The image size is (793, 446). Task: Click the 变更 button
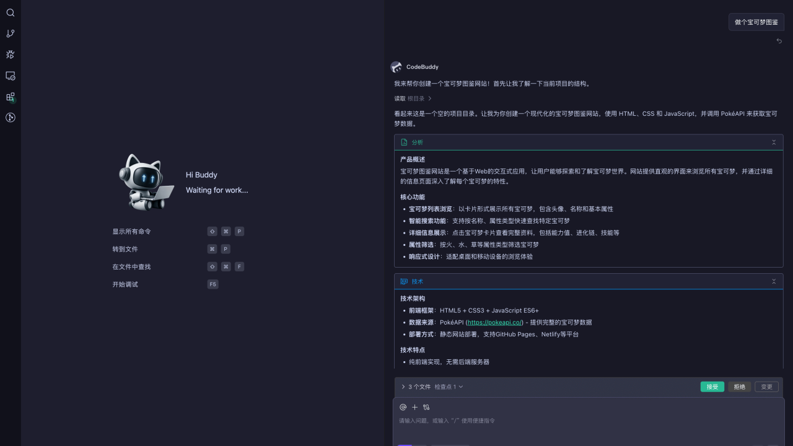(x=767, y=387)
